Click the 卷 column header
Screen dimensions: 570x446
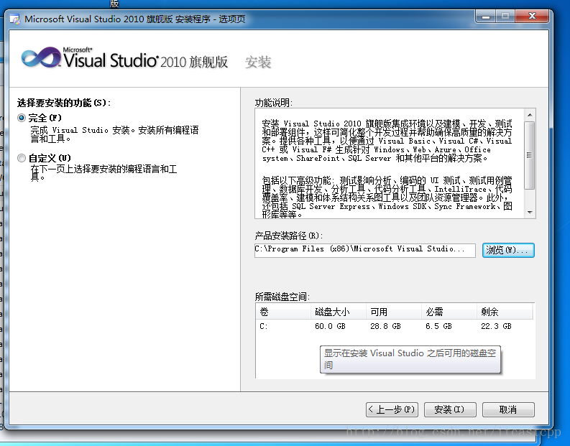pos(283,312)
